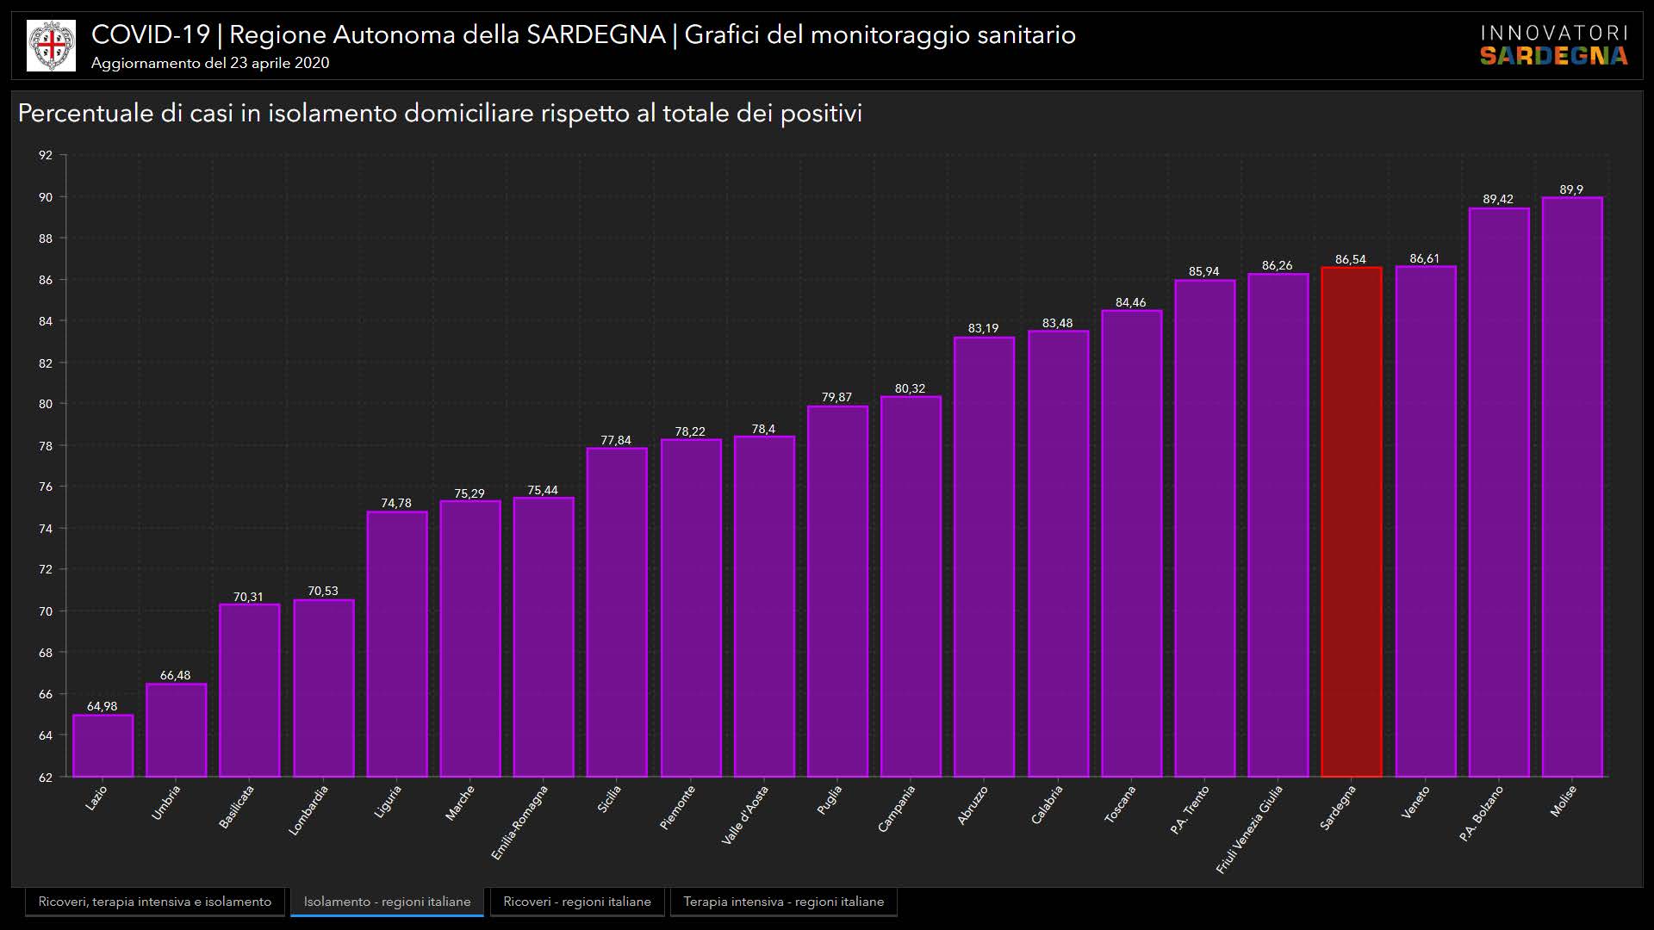Select the Campania bar showing 80,32
Image resolution: width=1654 pixels, height=930 pixels.
click(x=911, y=586)
